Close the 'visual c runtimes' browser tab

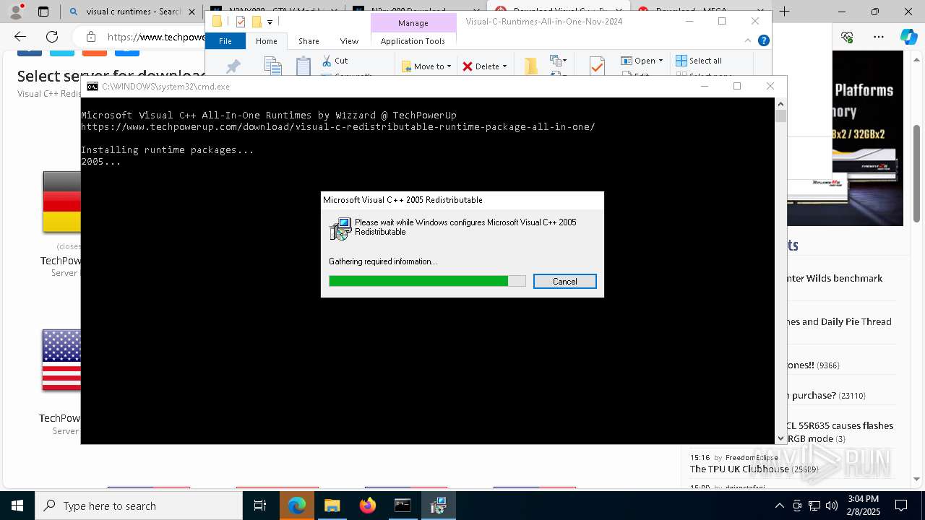[193, 12]
